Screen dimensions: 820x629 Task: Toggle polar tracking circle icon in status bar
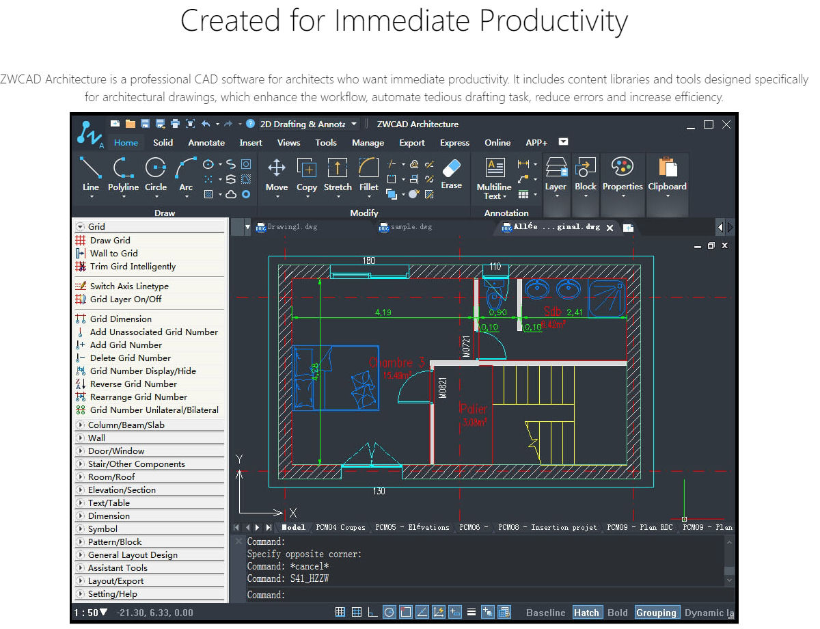coord(389,612)
